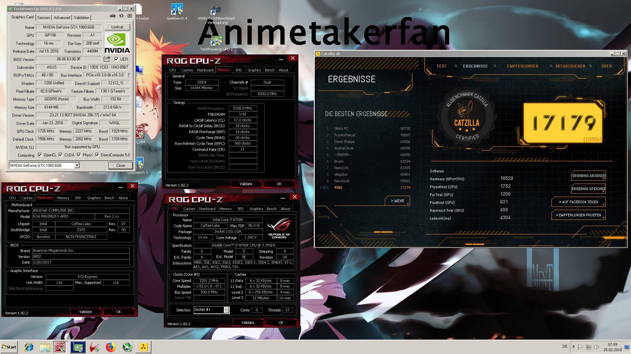Click the red wing taskbar icon
Screen dimensions: 631x354
(x=94, y=347)
